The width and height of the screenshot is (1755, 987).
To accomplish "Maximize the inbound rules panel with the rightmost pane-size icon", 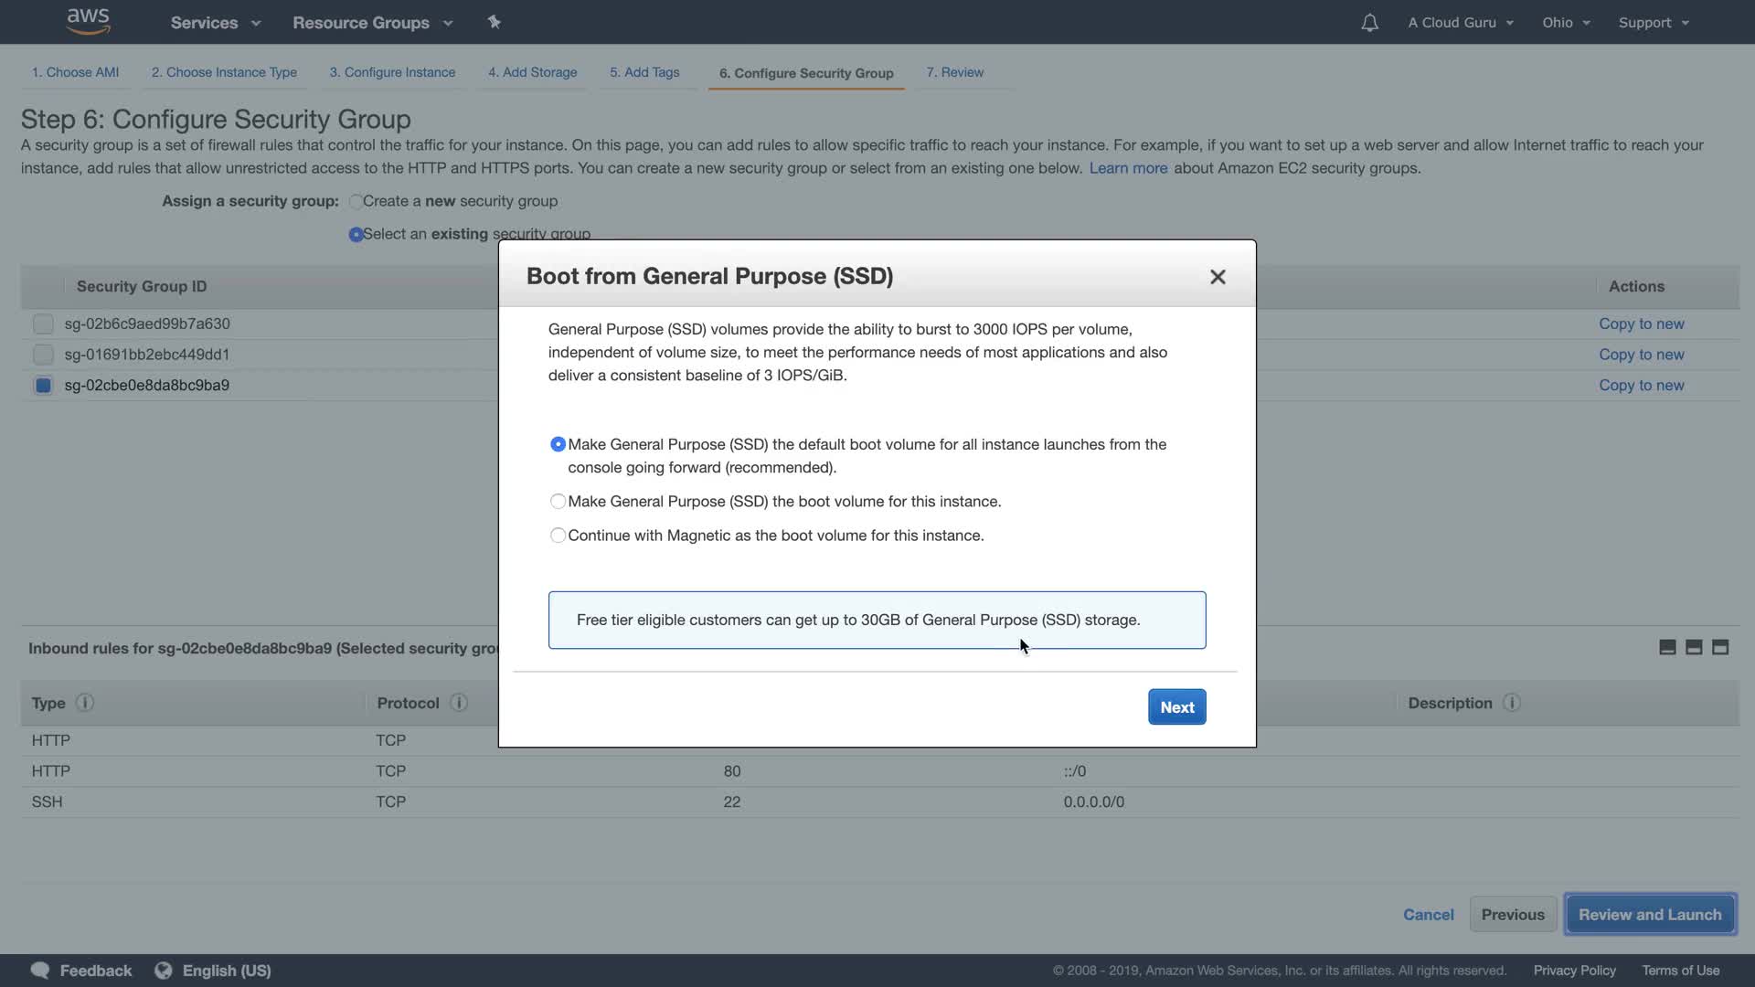I will click(x=1720, y=648).
